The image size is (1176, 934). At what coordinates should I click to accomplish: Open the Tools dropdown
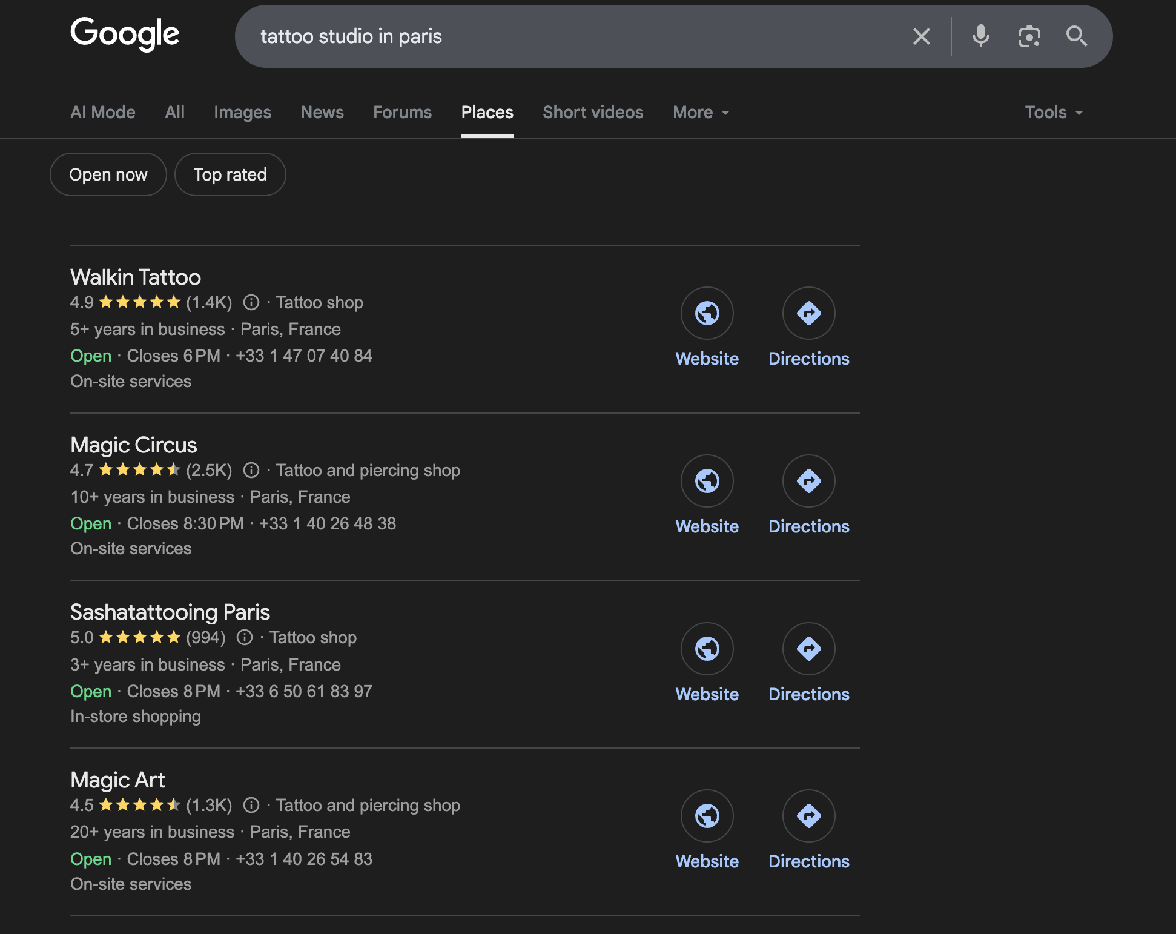coord(1053,112)
